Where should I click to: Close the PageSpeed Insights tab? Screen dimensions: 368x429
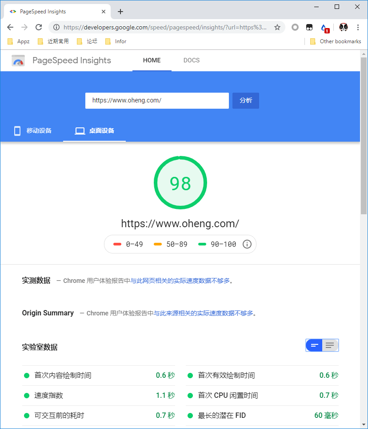pyautogui.click(x=104, y=12)
